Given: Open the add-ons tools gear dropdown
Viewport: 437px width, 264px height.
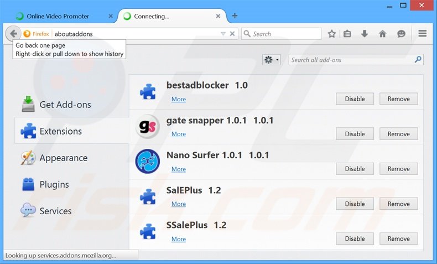Looking at the screenshot, I should point(271,60).
